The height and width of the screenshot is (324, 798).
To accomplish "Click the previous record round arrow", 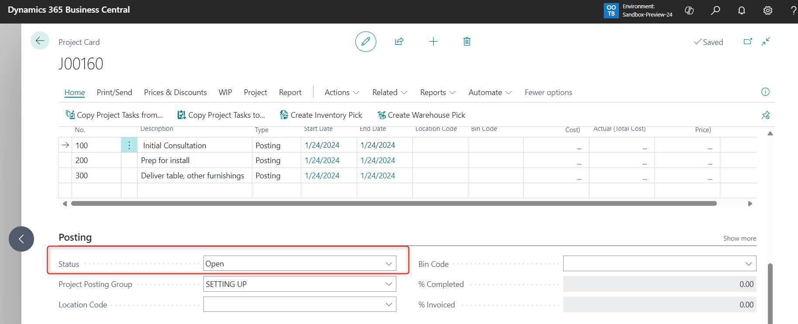I will 21,239.
